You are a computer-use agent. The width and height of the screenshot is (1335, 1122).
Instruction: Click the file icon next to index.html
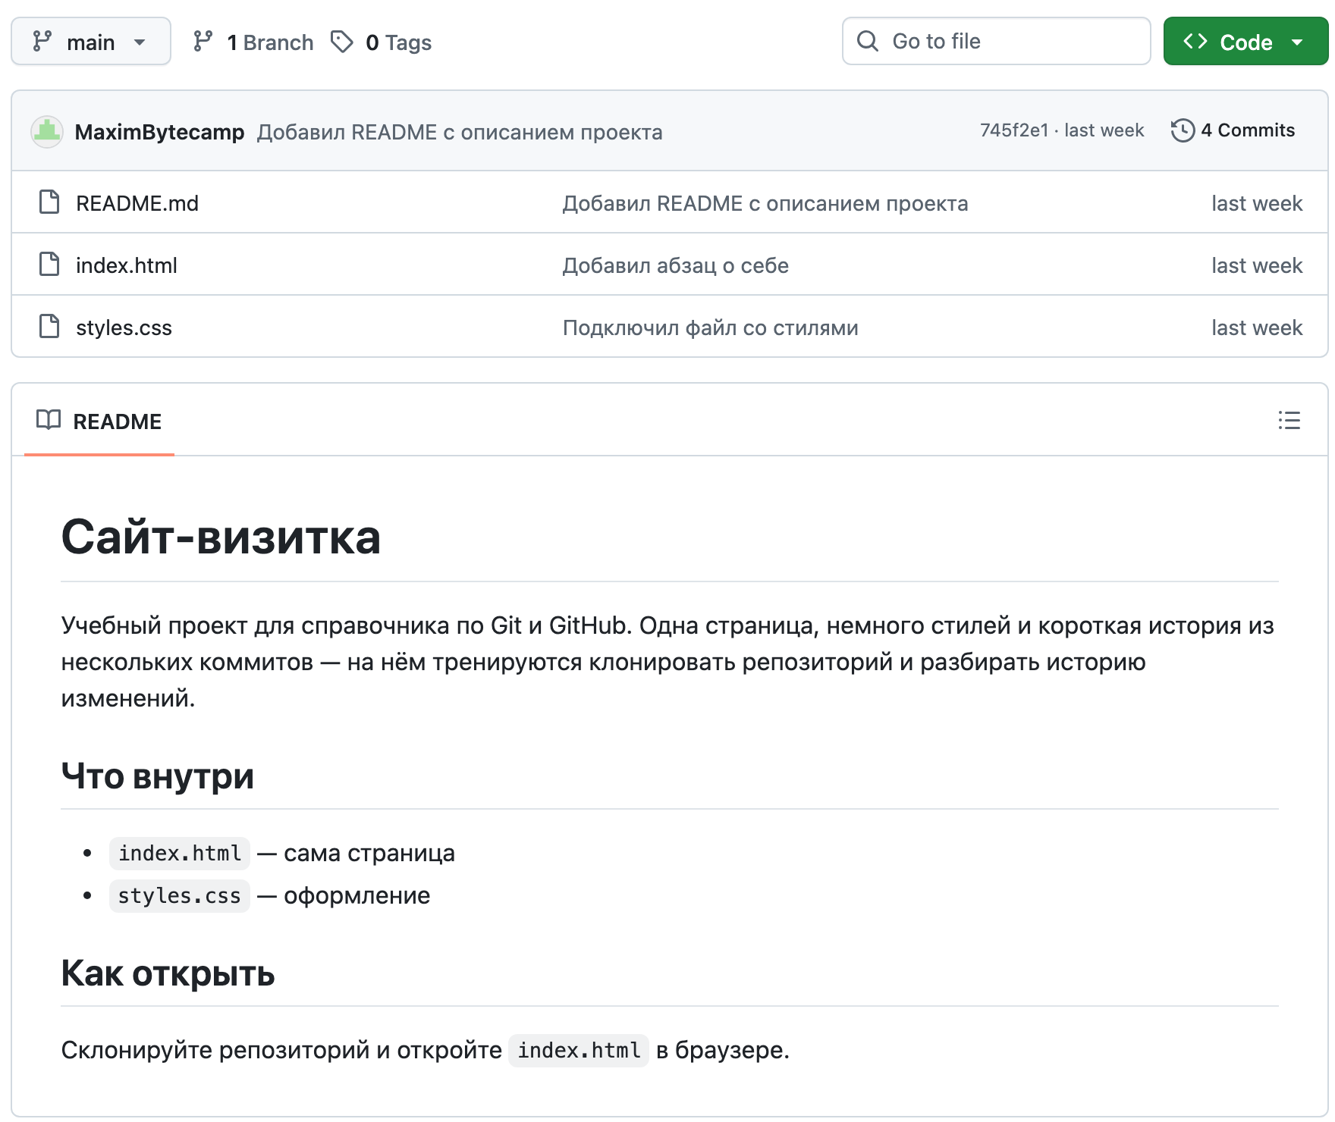click(x=49, y=265)
